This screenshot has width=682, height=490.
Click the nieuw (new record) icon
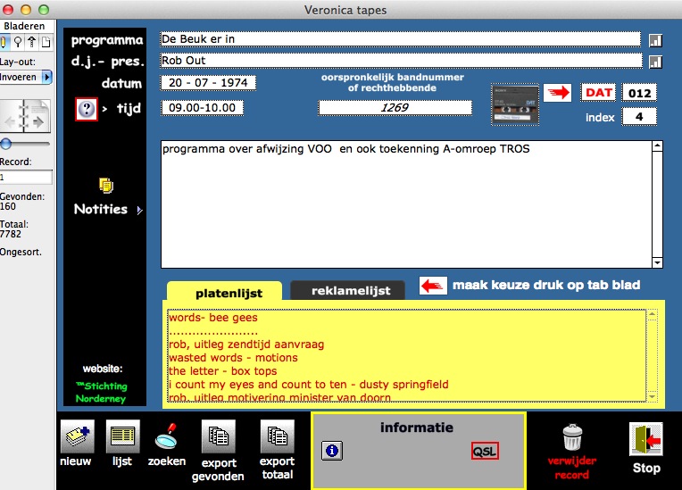click(76, 437)
